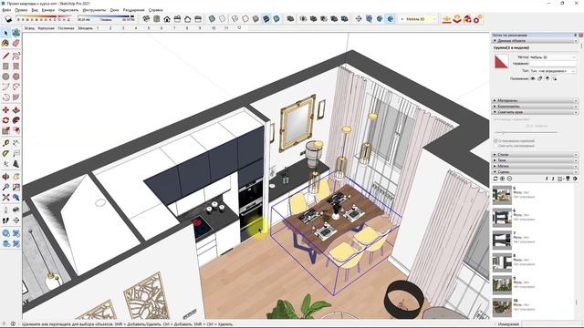Toggle Shaded With Textures style
Image resolution: width=584 pixels, height=328 pixels.
click(266, 18)
